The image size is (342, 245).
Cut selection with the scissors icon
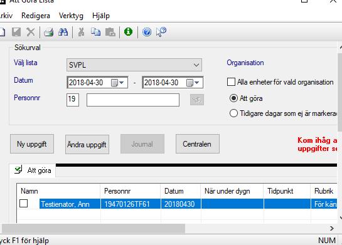(81, 32)
